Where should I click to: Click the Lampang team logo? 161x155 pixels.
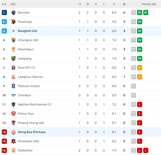tap(13, 58)
